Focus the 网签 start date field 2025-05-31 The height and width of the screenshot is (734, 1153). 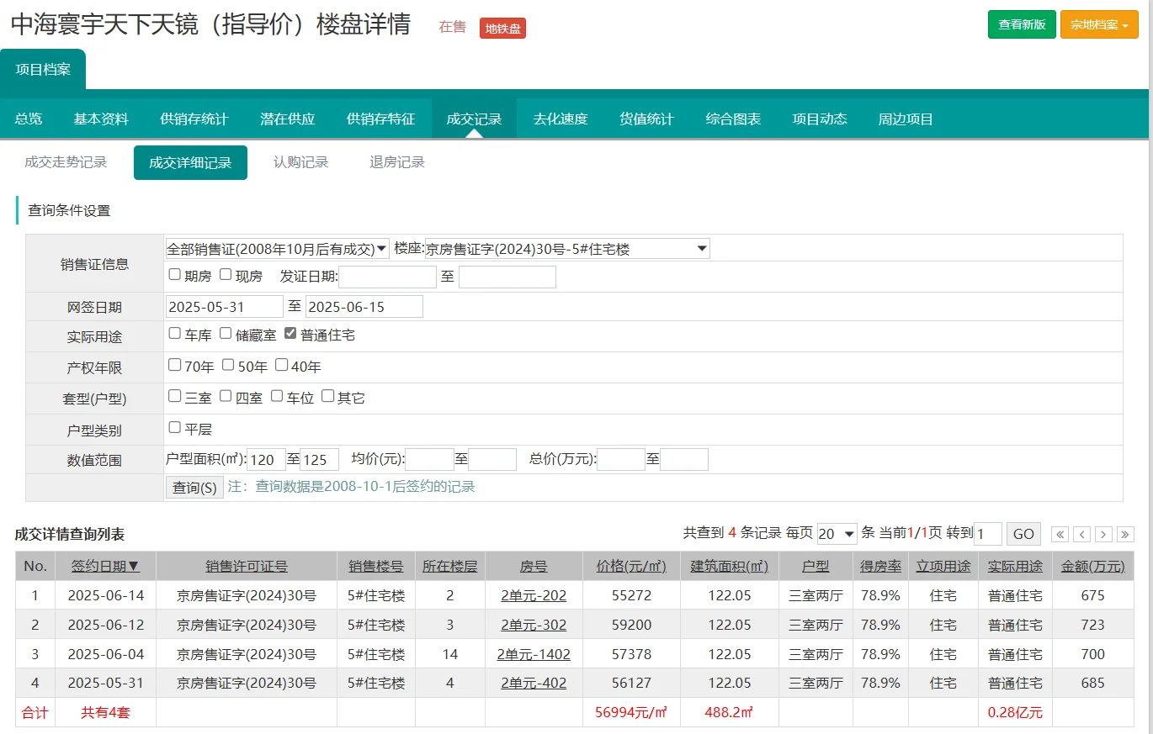[x=225, y=307]
